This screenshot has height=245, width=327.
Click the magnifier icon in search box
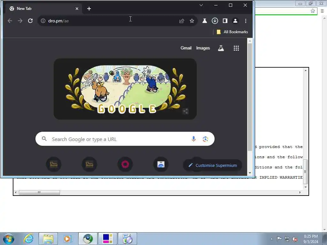click(x=44, y=139)
